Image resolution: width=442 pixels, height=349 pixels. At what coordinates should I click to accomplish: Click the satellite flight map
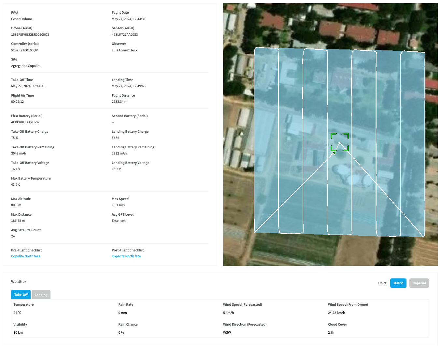[330, 134]
